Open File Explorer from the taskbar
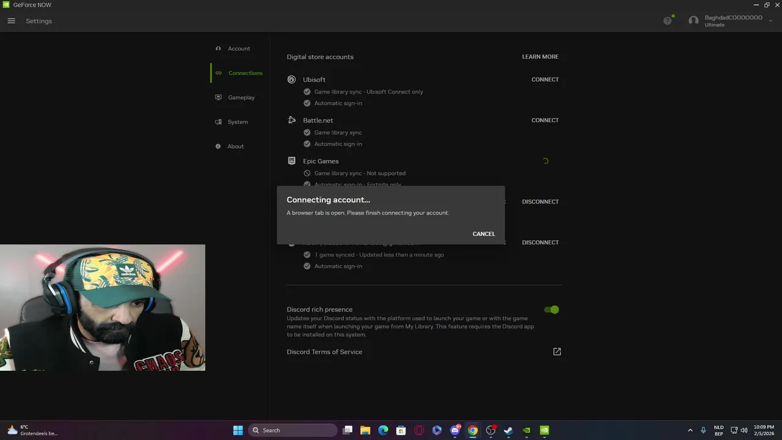This screenshot has height=440, width=782. click(365, 430)
